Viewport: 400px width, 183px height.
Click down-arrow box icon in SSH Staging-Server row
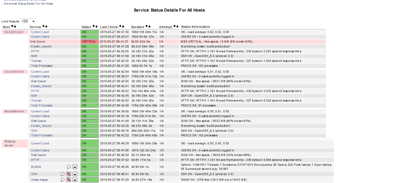pyautogui.click(x=75, y=174)
